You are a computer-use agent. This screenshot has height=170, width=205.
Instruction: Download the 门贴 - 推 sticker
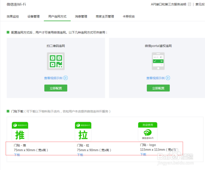[x=17, y=155]
